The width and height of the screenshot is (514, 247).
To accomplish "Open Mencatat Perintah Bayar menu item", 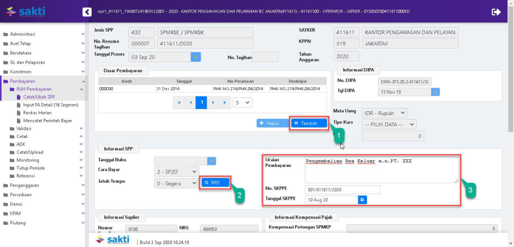I will tap(47, 121).
